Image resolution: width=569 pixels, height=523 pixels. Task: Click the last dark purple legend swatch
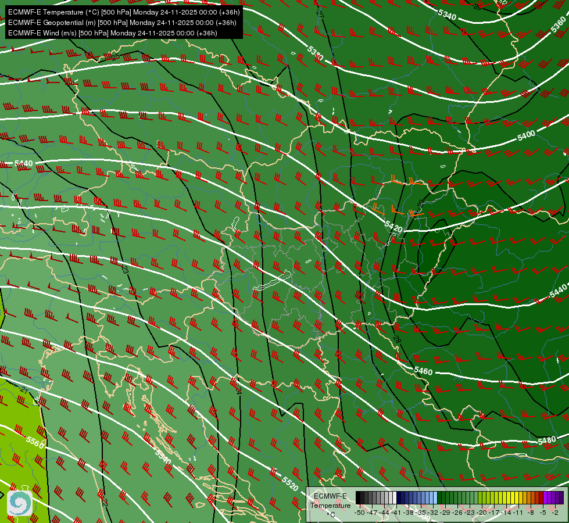click(x=562, y=497)
